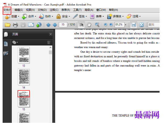Click the thumbnail panel scrollbar handle
Viewport: 164px width, 123px height.
pyautogui.click(x=50, y=52)
